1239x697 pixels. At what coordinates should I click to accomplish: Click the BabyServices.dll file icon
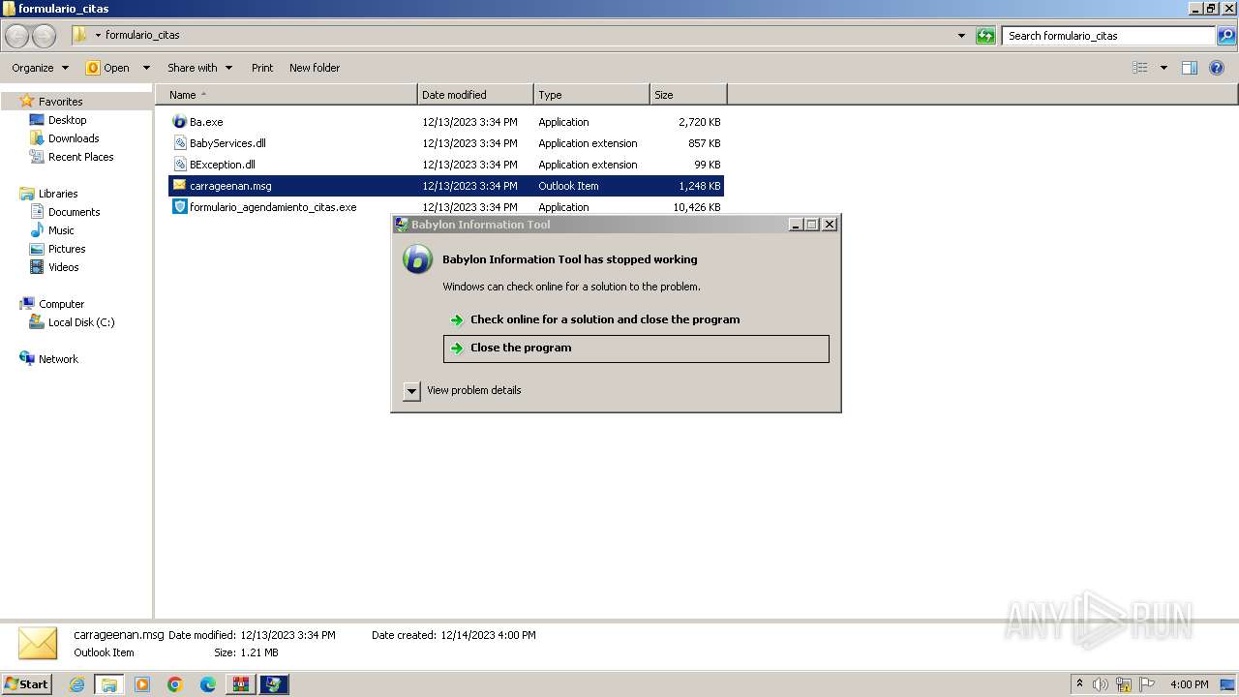pyautogui.click(x=179, y=143)
